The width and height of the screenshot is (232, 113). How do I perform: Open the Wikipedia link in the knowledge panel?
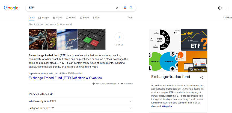click(x=167, y=106)
